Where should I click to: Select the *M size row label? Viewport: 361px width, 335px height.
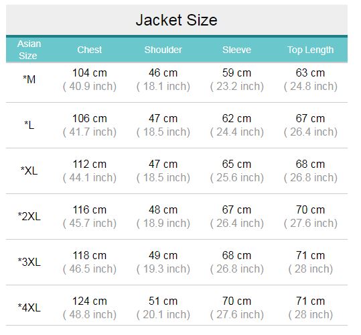coord(29,79)
